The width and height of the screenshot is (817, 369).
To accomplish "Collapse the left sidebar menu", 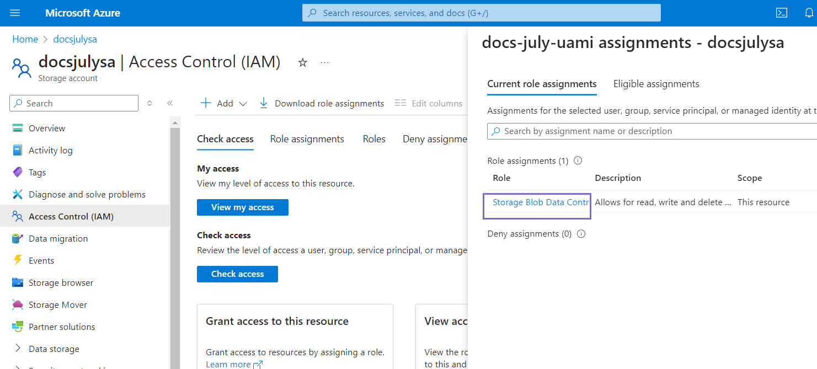I will click(170, 103).
